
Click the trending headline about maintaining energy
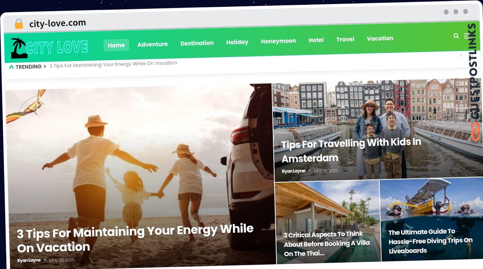click(113, 64)
